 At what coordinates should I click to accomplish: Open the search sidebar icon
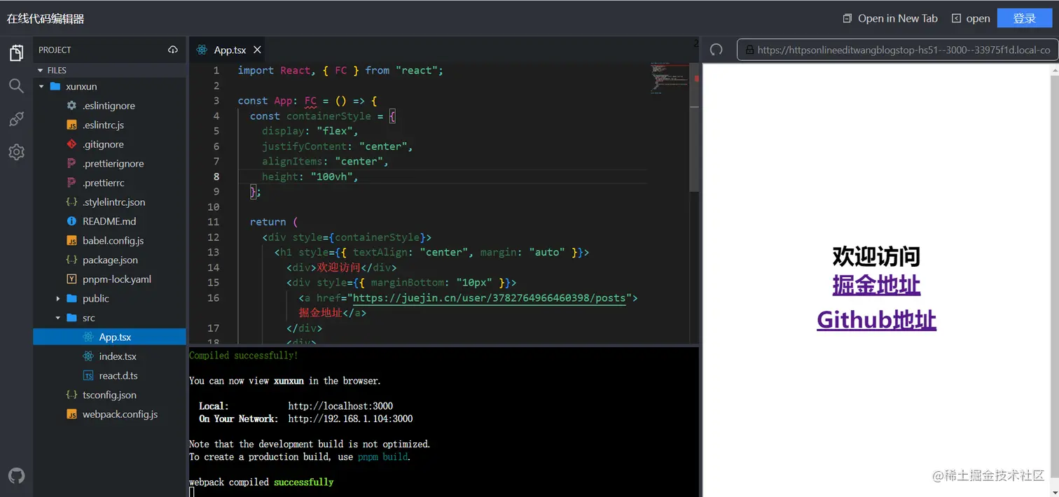[x=16, y=85]
